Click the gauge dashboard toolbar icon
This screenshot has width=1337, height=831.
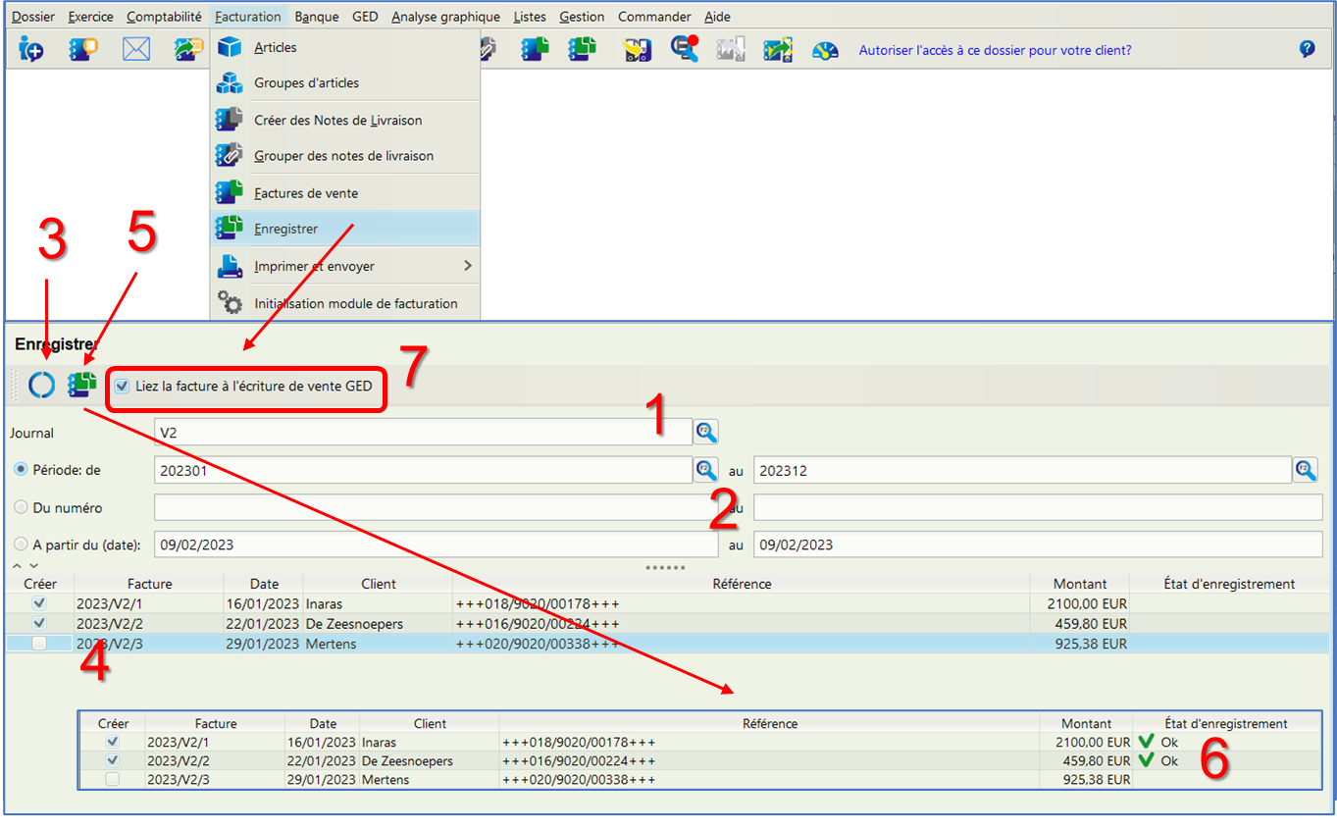pyautogui.click(x=825, y=49)
